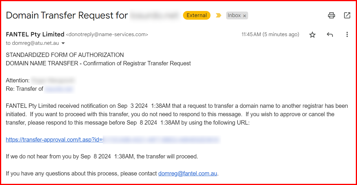Open the three-dot More options menu
357x185 pixels.
pyautogui.click(x=347, y=35)
